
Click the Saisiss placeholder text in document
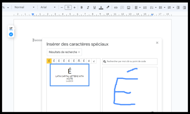(x=37, y=40)
